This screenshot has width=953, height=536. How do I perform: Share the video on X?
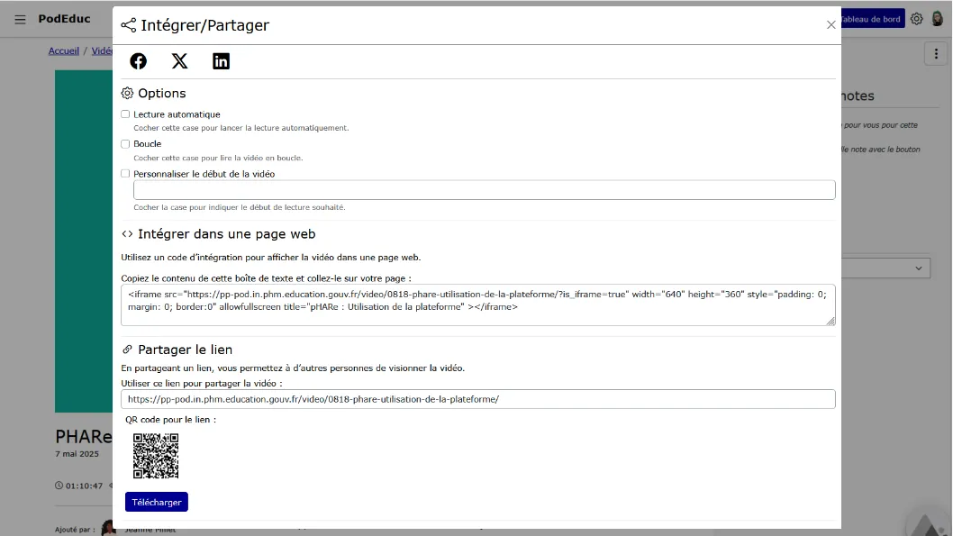[179, 60]
